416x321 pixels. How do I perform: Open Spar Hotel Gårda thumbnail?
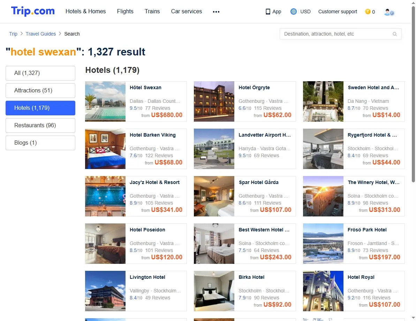(x=214, y=197)
